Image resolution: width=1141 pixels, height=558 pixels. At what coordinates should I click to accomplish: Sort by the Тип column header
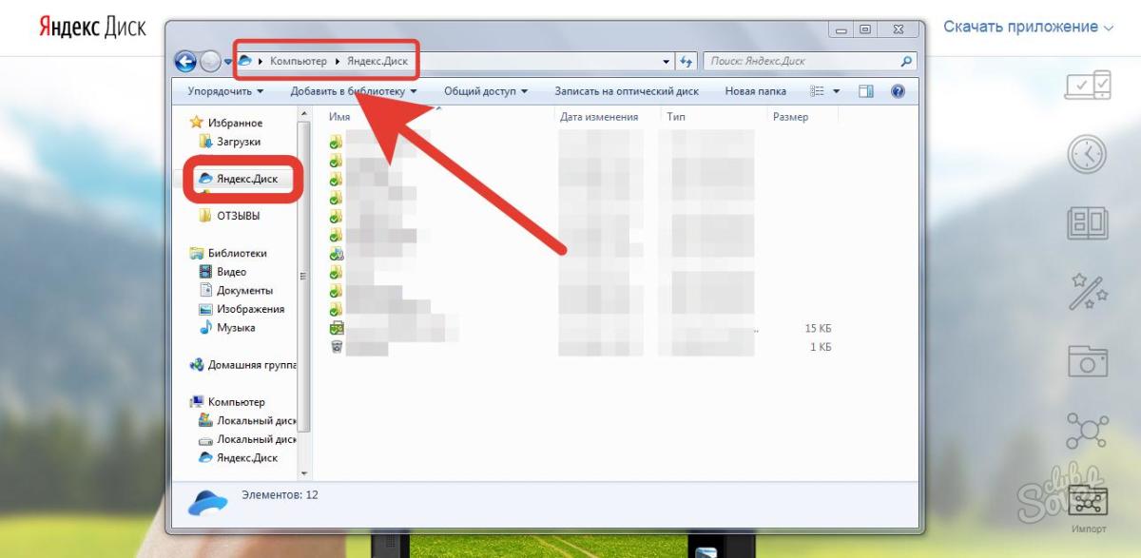point(676,117)
